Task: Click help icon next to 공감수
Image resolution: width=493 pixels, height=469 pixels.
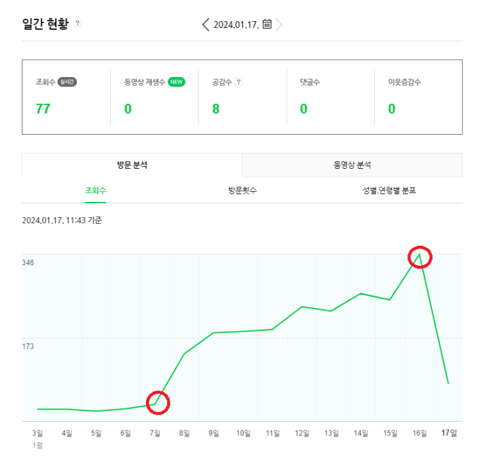Action: (239, 82)
